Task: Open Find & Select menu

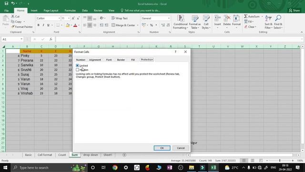Action: (x=278, y=22)
